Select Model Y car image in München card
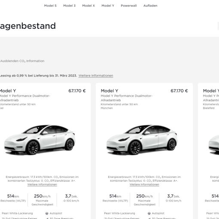The height and width of the screenshot is (219, 219). (142, 140)
